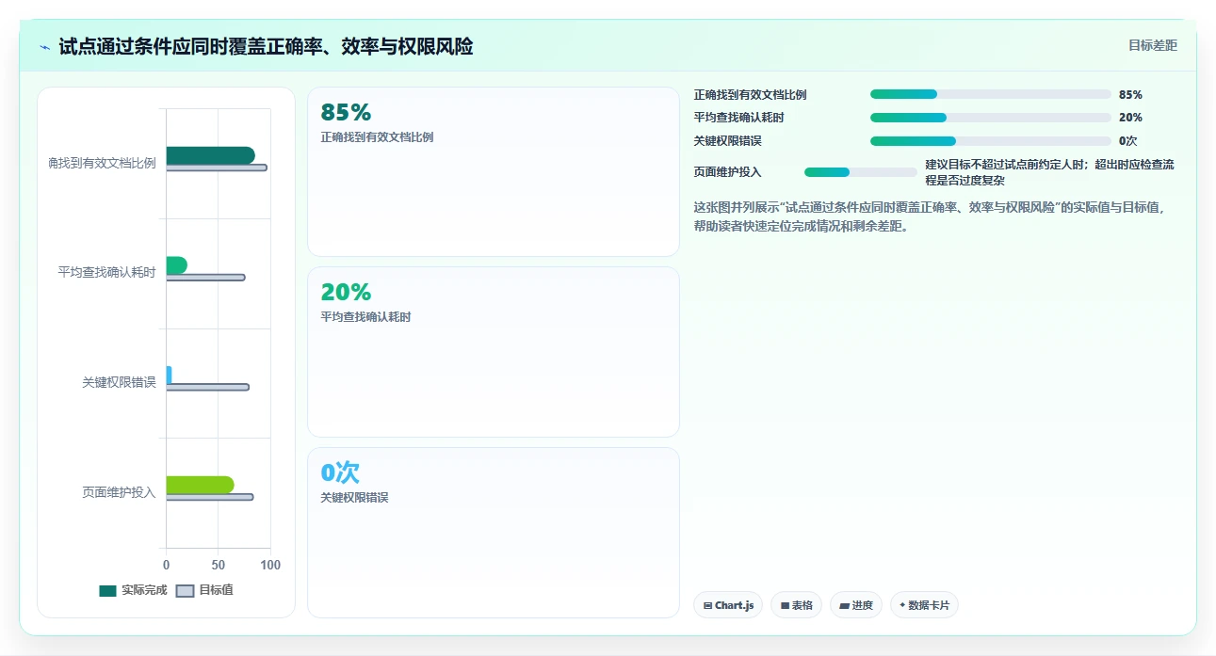Screen dimensions: 1216x656
Task: Click the 平均查找确认耗时 label in progress list
Action: click(738, 118)
